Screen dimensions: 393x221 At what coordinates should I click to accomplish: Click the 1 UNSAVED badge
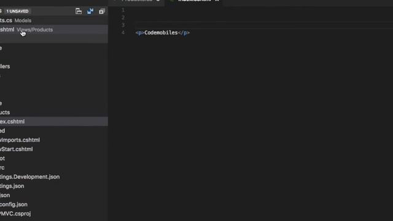click(x=17, y=11)
